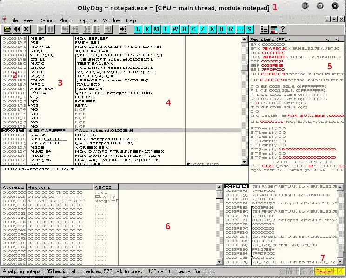Click the stack pane scrollbar up arrow

(x=340, y=188)
